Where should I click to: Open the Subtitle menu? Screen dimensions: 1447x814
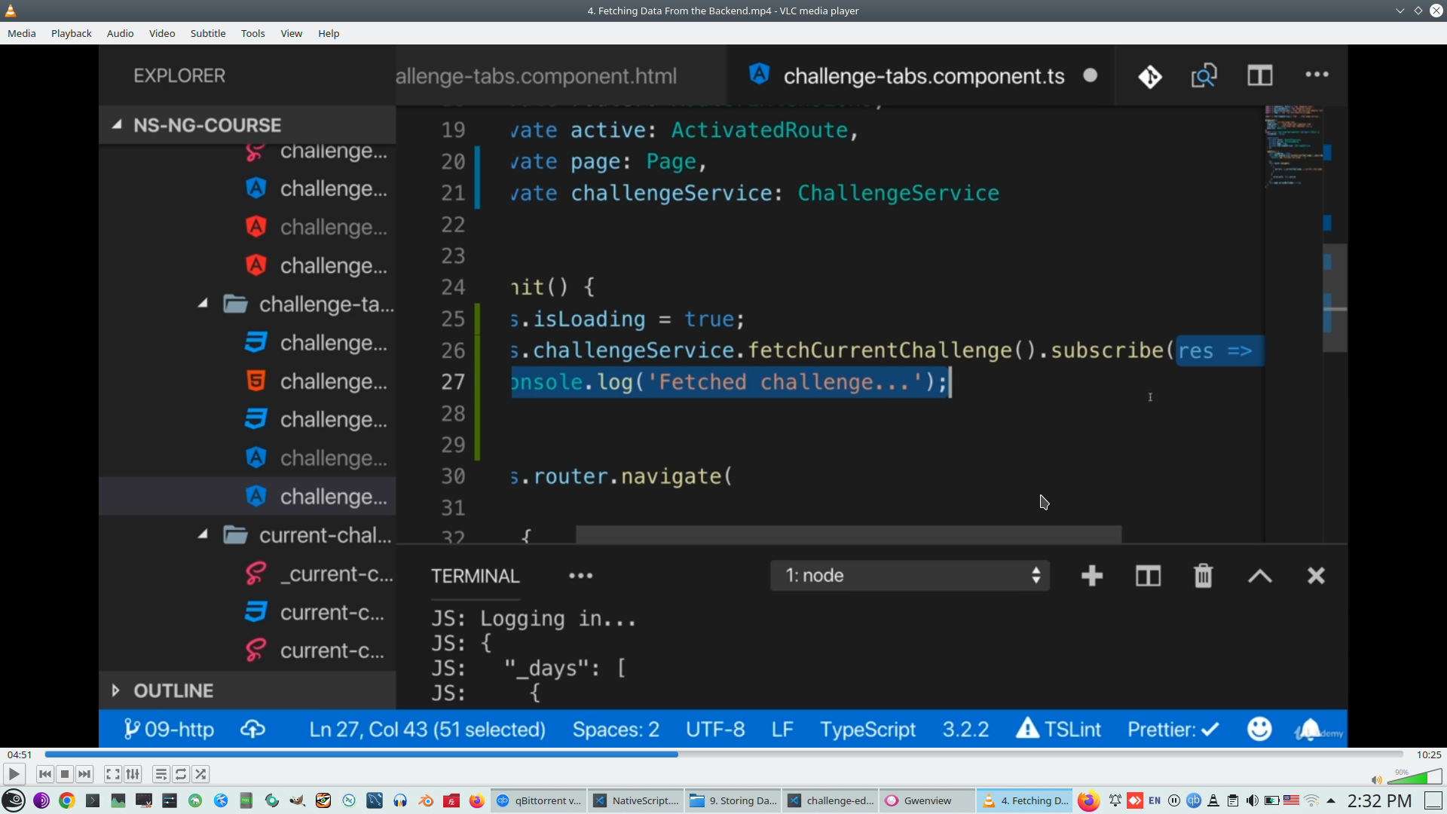tap(207, 33)
